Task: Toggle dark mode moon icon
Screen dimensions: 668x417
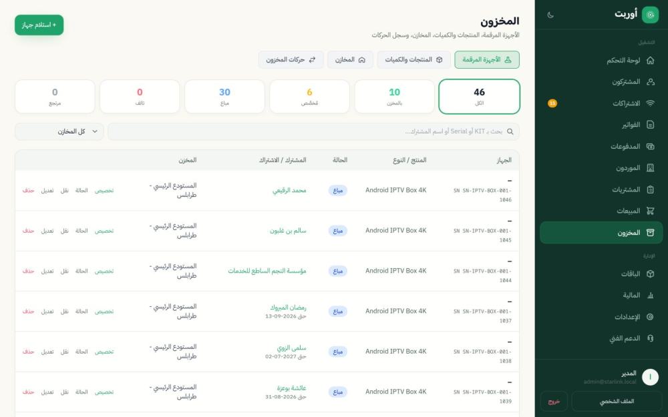Action: click(x=550, y=15)
